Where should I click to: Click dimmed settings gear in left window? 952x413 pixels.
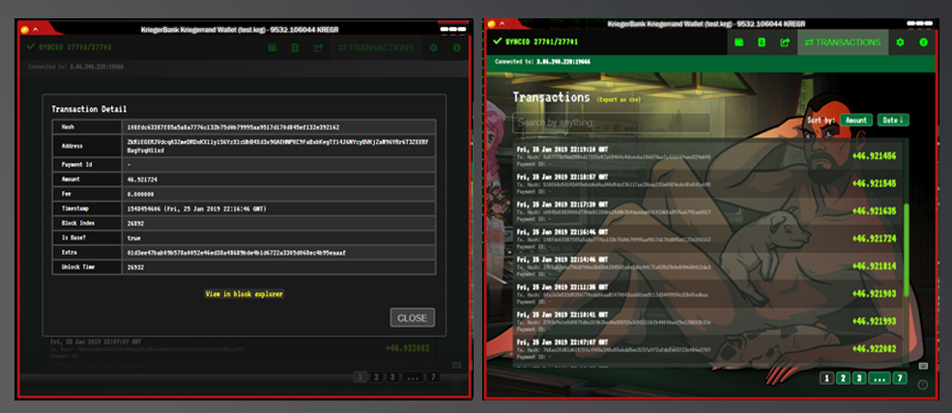coord(434,47)
